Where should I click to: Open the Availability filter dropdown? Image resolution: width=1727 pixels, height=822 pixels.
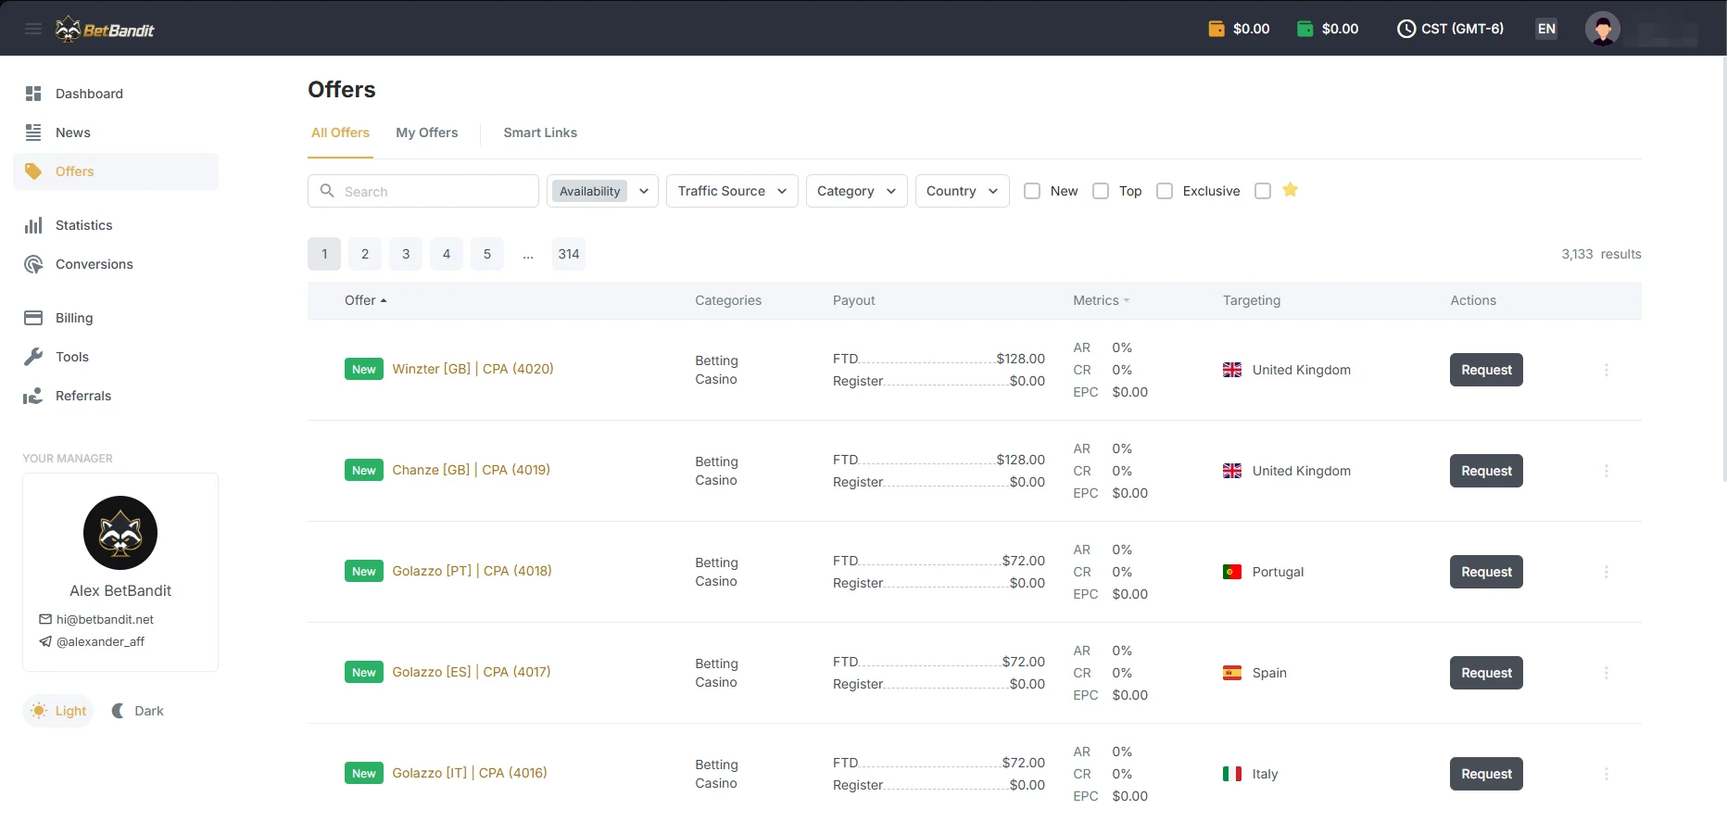(602, 191)
